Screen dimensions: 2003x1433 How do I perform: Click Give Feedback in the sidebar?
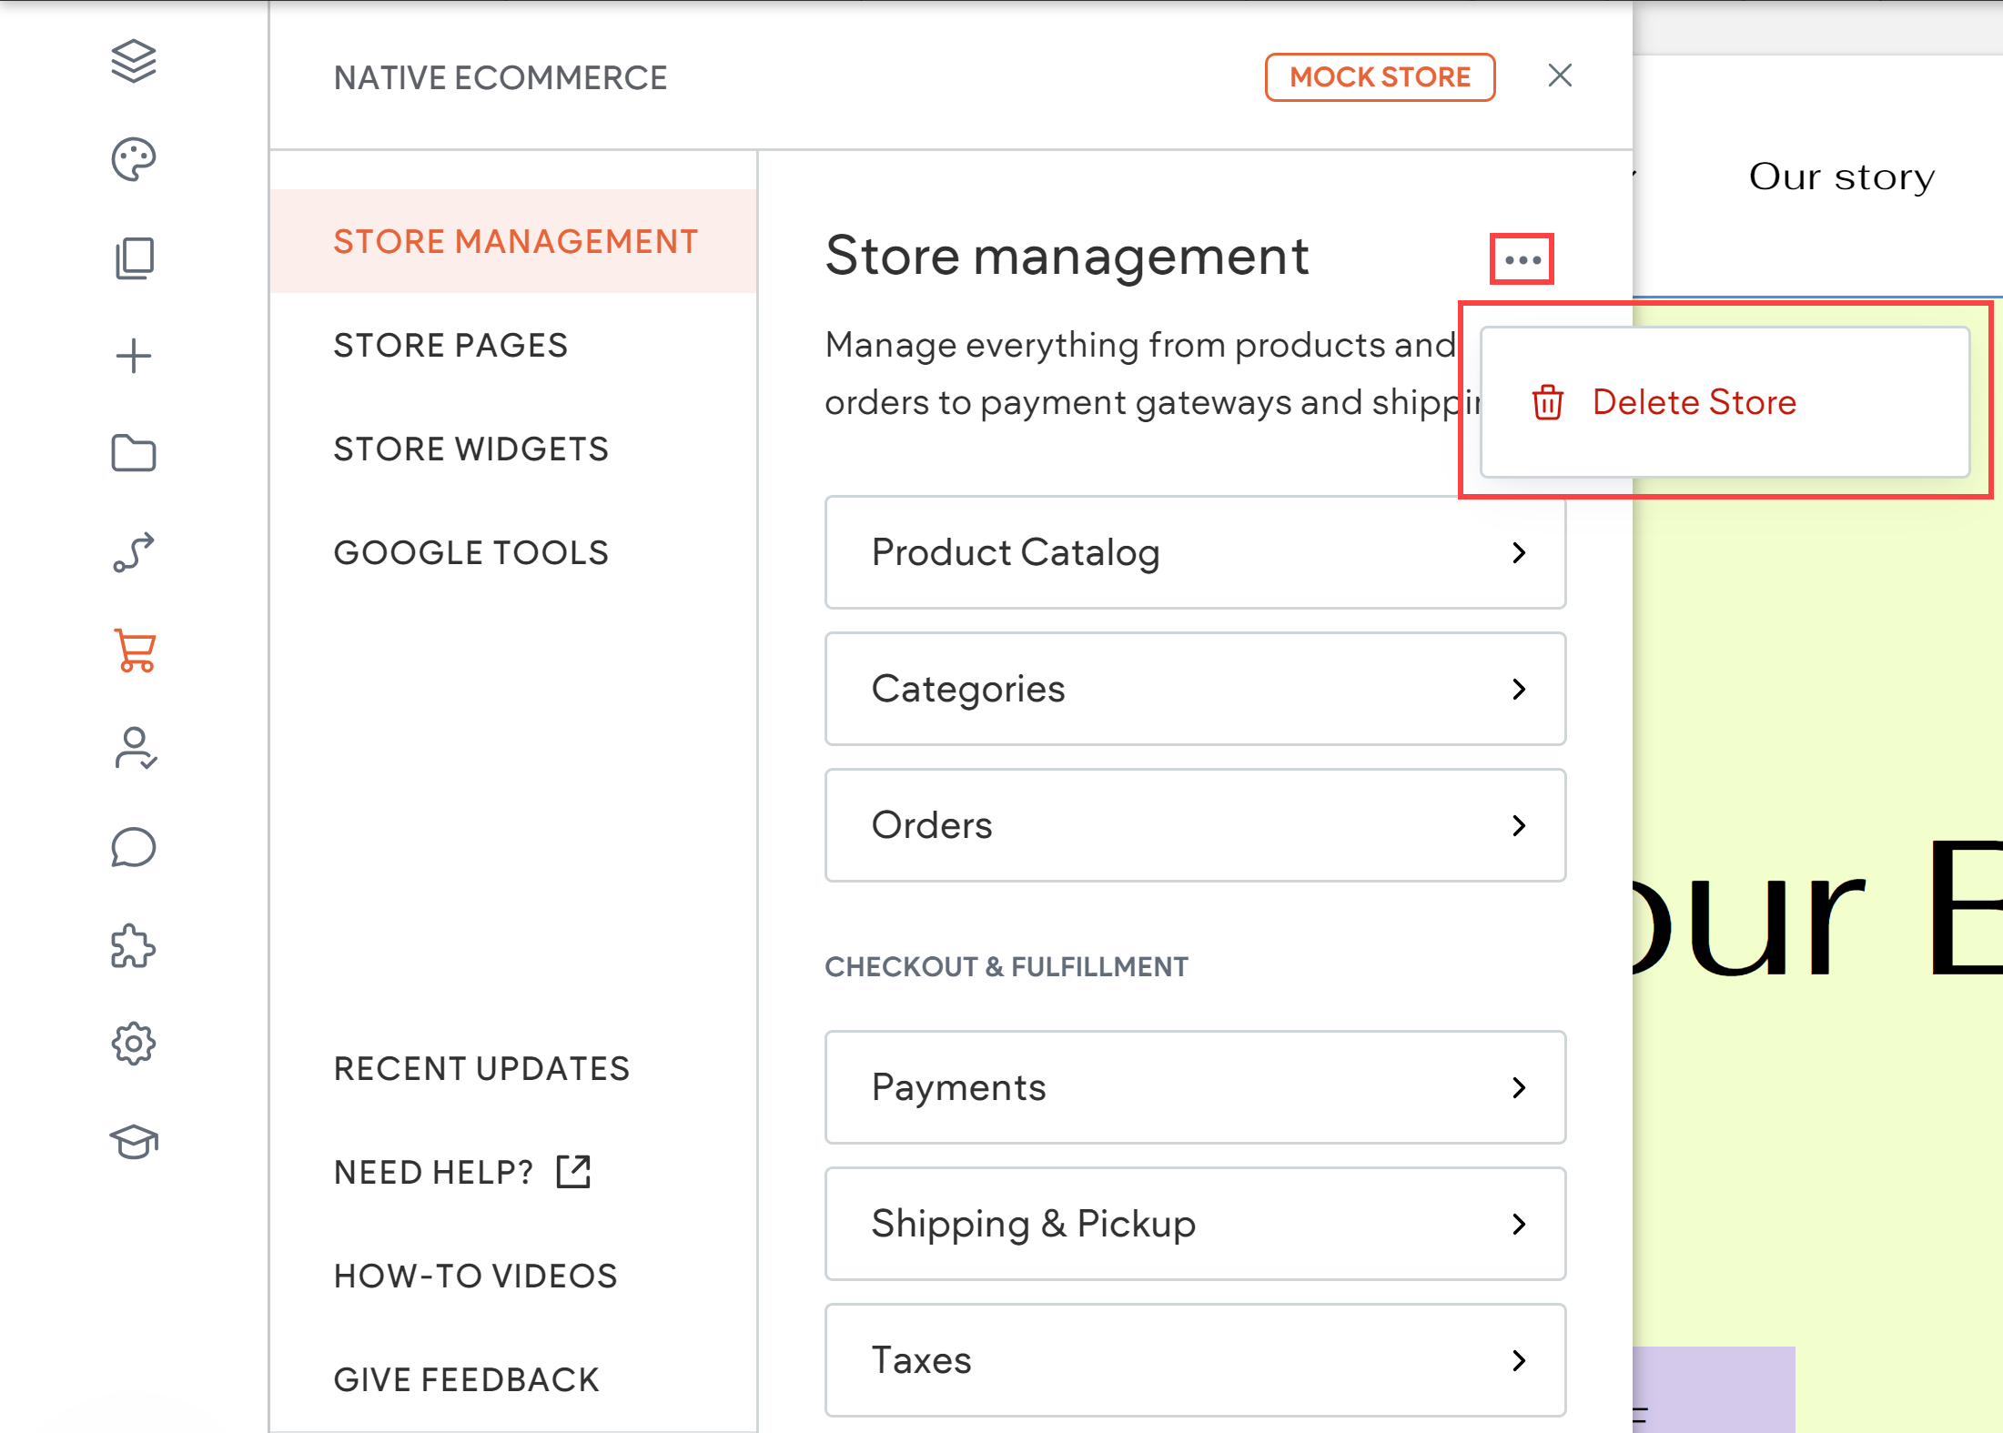tap(465, 1378)
